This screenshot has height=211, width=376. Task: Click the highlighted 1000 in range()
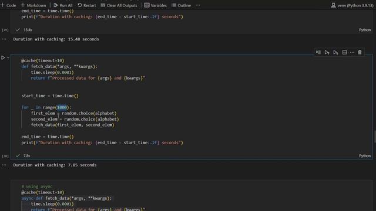pos(62,107)
